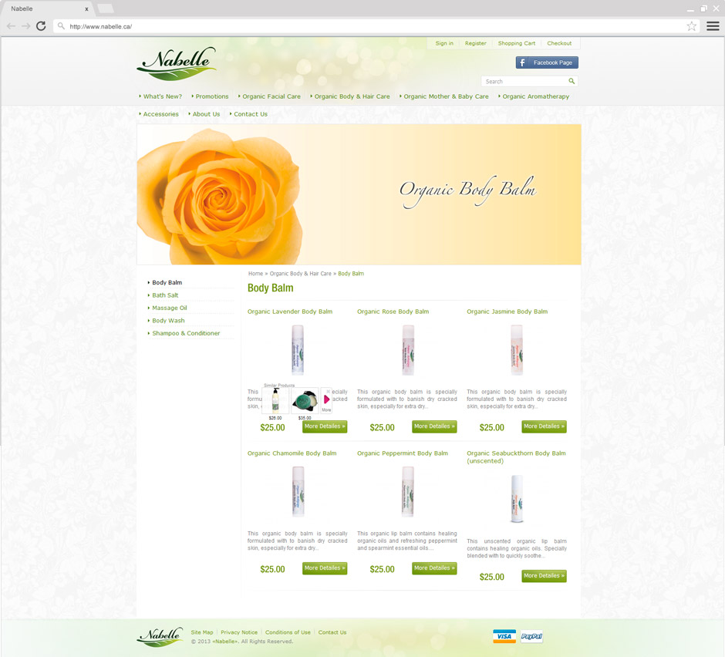Click Home in the breadcrumb

click(255, 274)
